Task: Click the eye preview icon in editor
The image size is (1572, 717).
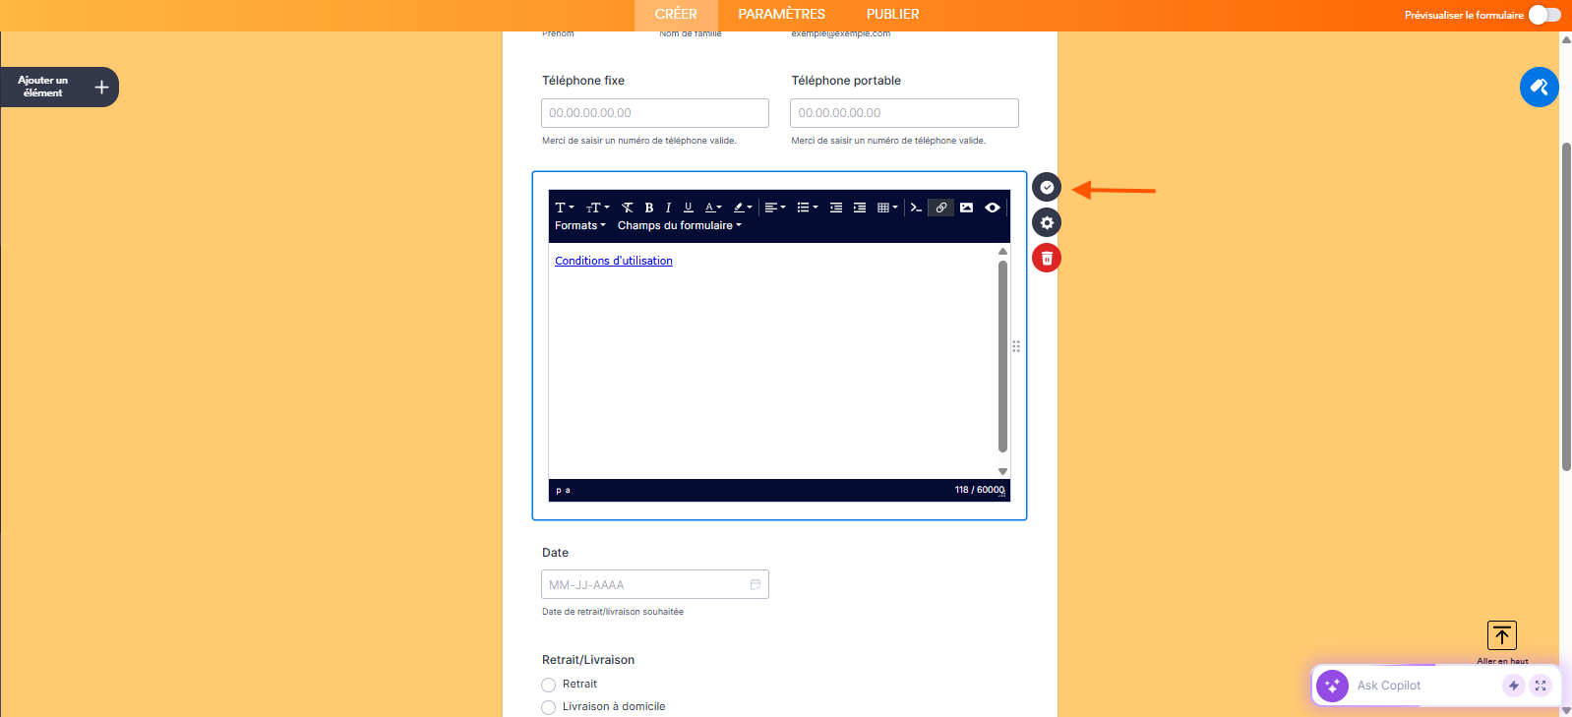Action: pos(993,208)
